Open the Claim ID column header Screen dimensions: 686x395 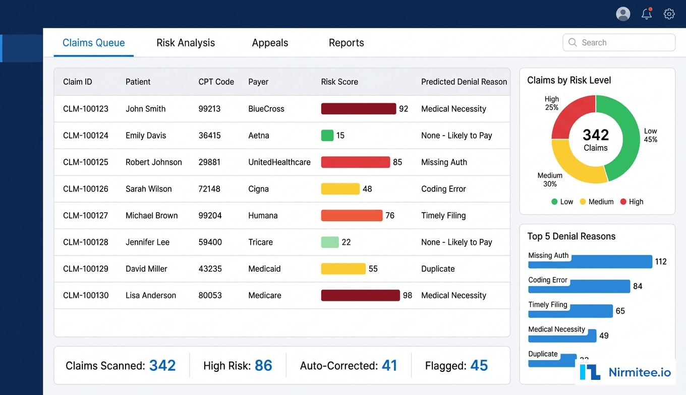77,82
